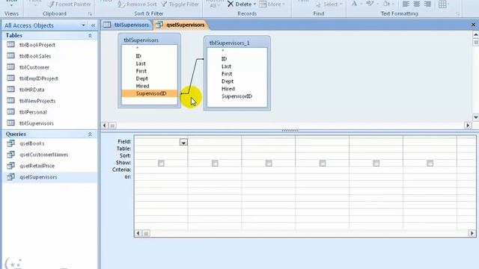The height and width of the screenshot is (269, 479).
Task: Click the font color A icon
Action: click(354, 4)
